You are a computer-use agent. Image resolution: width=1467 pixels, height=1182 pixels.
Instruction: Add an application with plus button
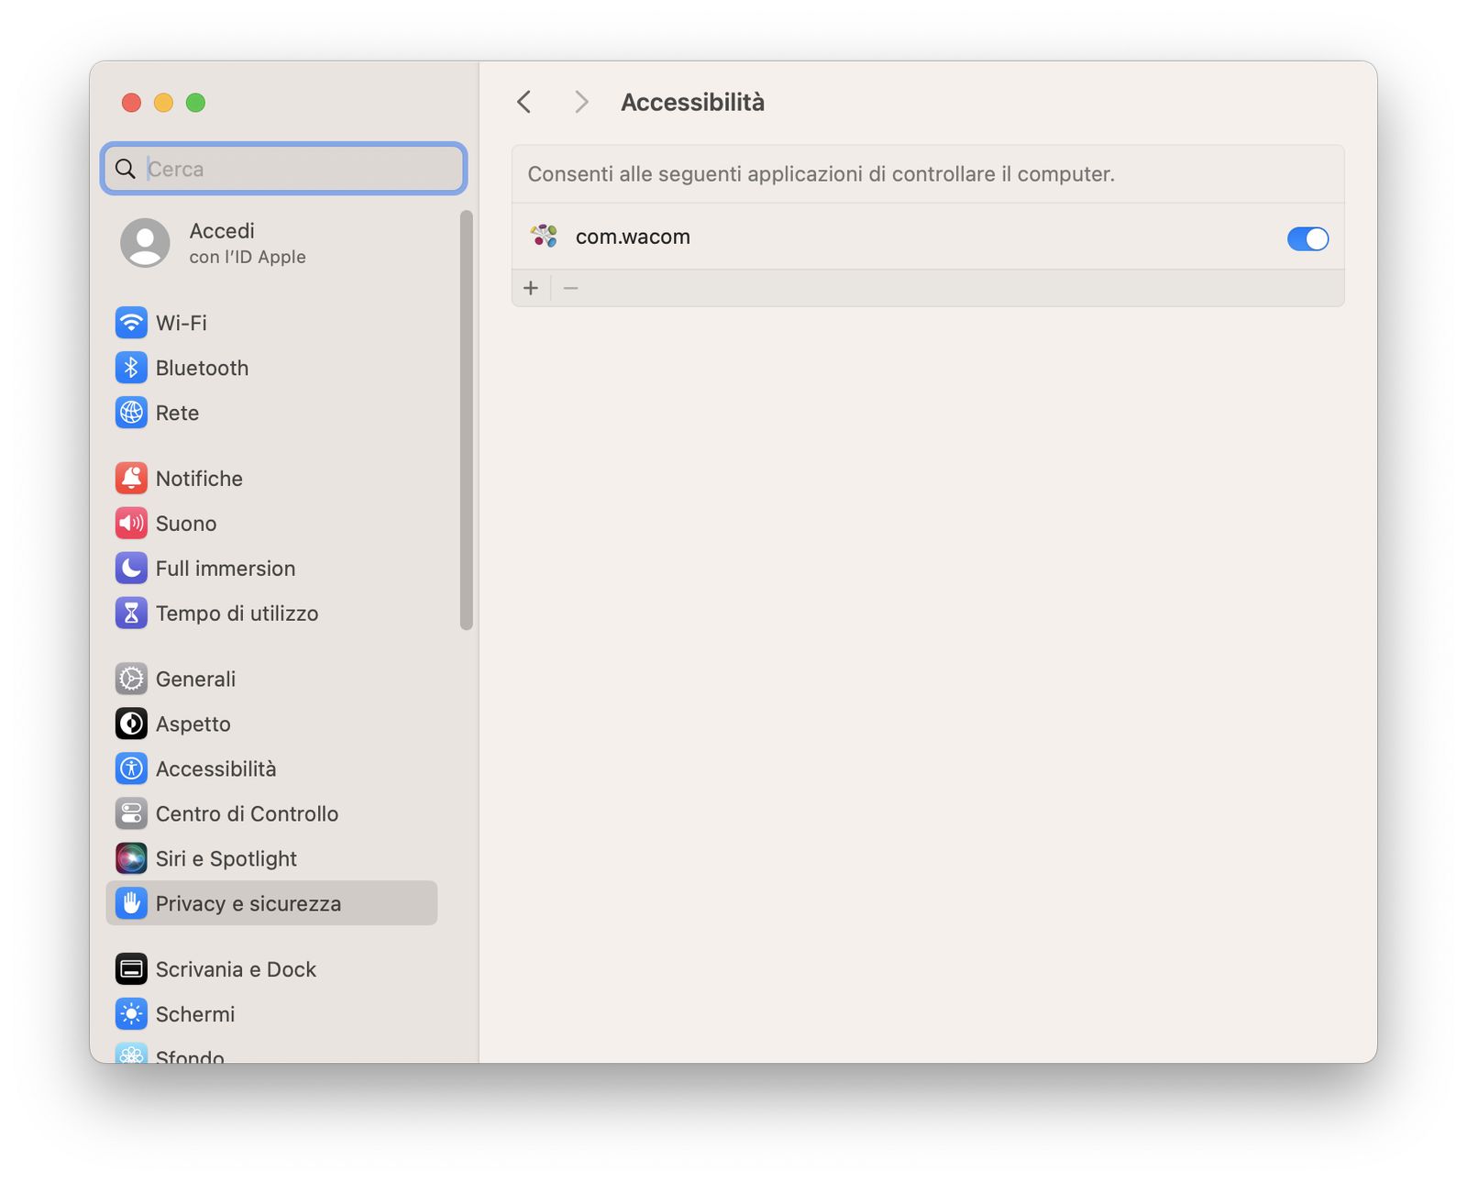coord(531,288)
